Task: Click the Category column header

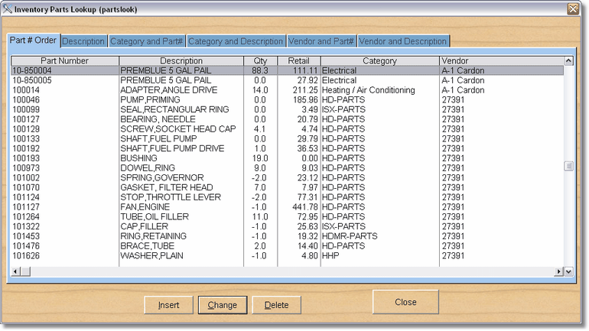Action: pos(379,61)
